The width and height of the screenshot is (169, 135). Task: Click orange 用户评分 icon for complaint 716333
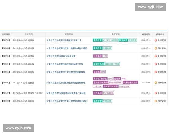click(156, 48)
